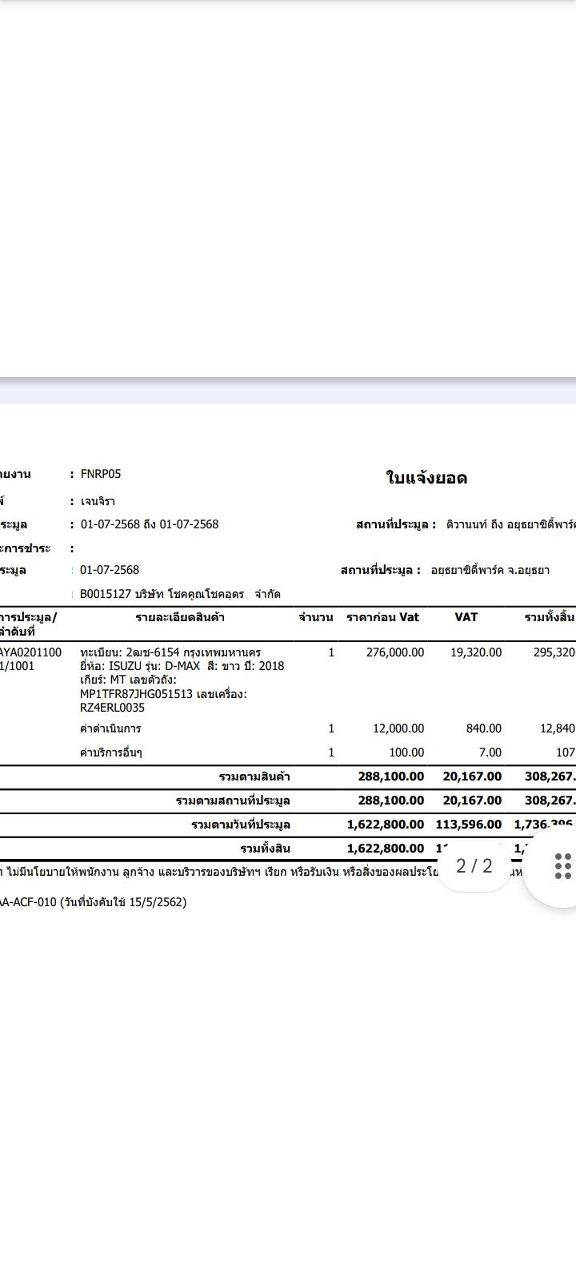Image resolution: width=576 pixels, height=1284 pixels.
Task: Select VAT amount 19,320.00
Action: [476, 652]
